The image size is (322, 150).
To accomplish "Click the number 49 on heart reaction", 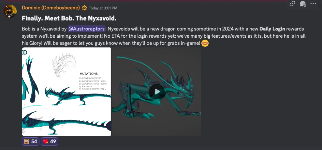I will [53, 142].
